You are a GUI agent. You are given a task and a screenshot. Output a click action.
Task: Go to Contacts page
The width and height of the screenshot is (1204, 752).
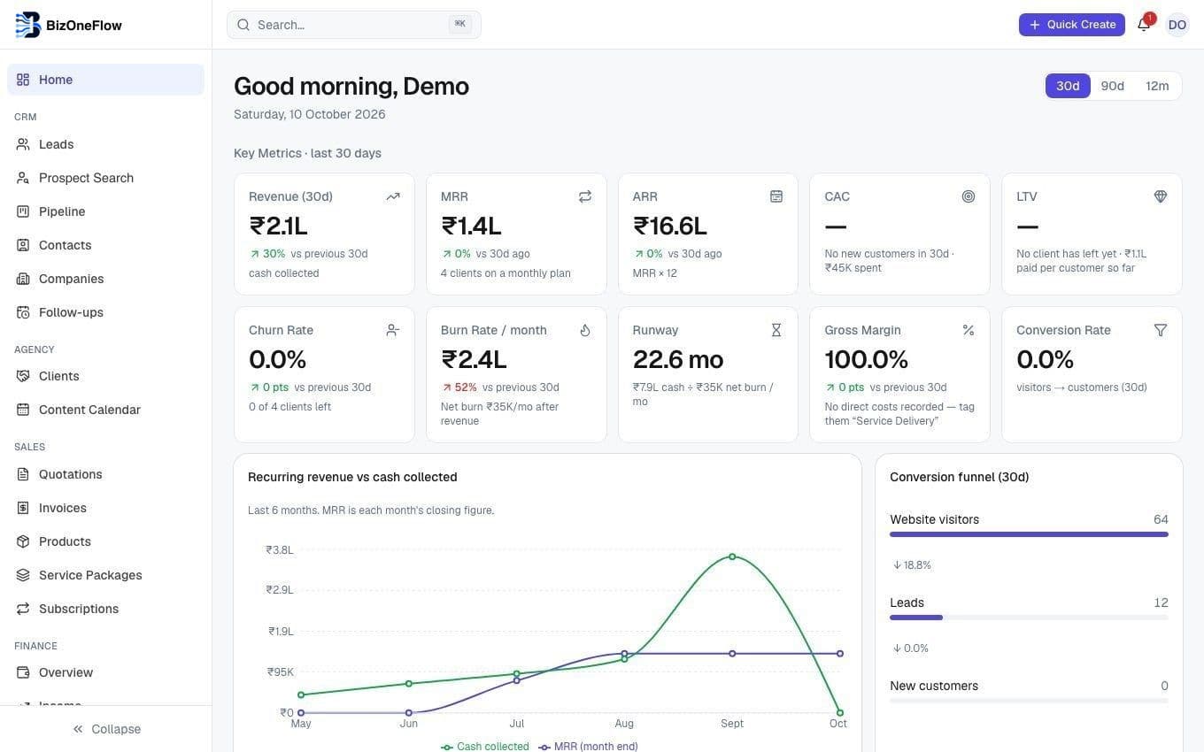tap(105, 245)
